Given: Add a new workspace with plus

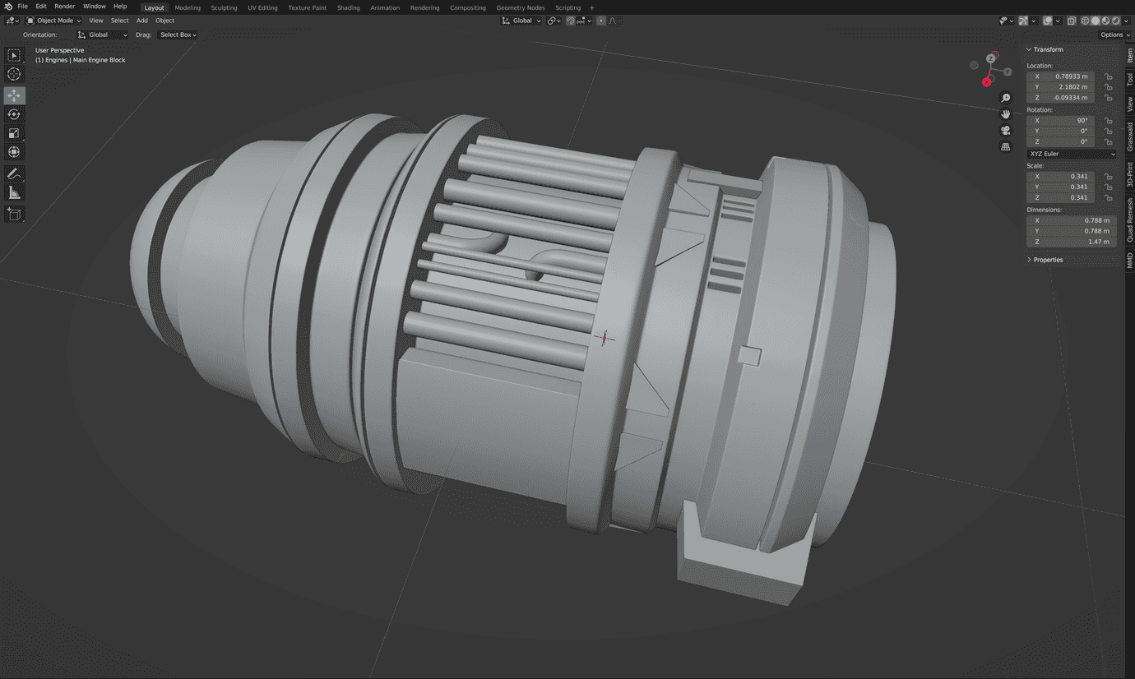Looking at the screenshot, I should tap(591, 7).
